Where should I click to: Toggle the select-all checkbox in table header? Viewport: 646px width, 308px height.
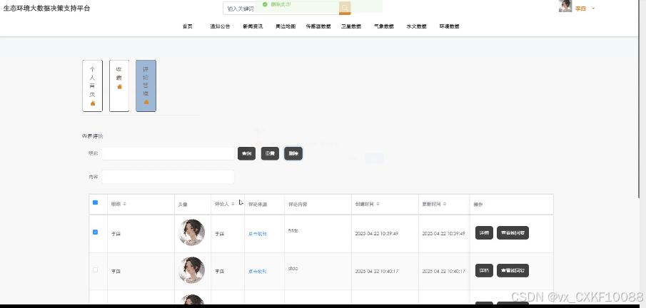click(x=95, y=202)
